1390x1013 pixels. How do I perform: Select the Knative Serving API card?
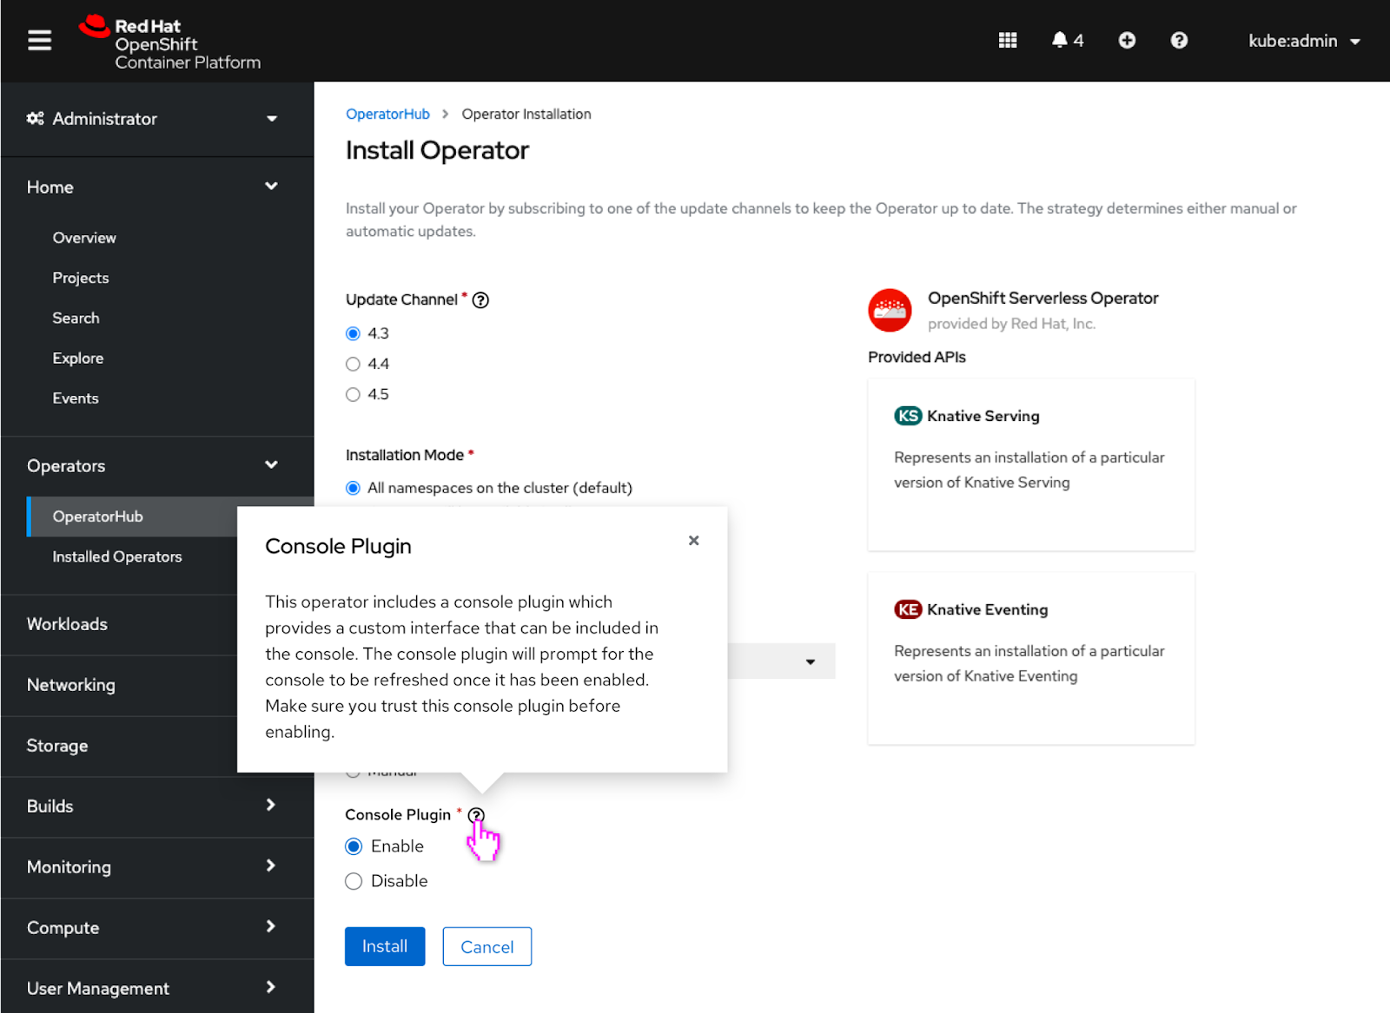pyautogui.click(x=1030, y=465)
